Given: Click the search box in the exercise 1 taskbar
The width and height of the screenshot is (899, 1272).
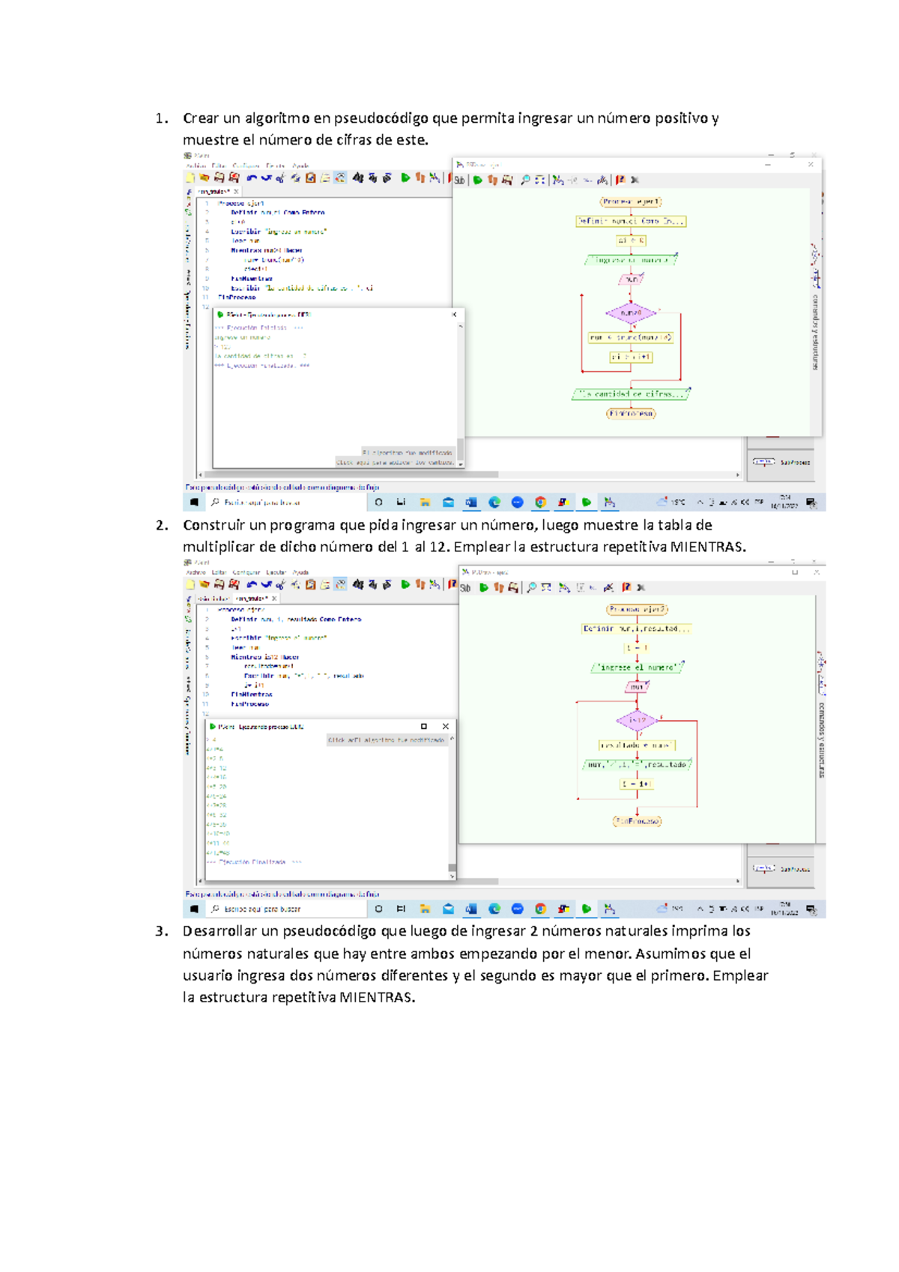Looking at the screenshot, I should 285,503.
